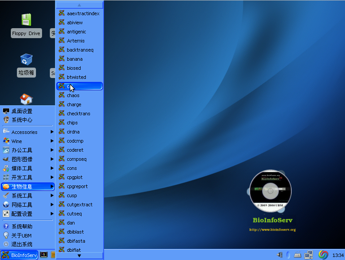This screenshot has height=260, width=345.
Task: Expand the 媒体工具 media tools submenu
Action: point(28,168)
